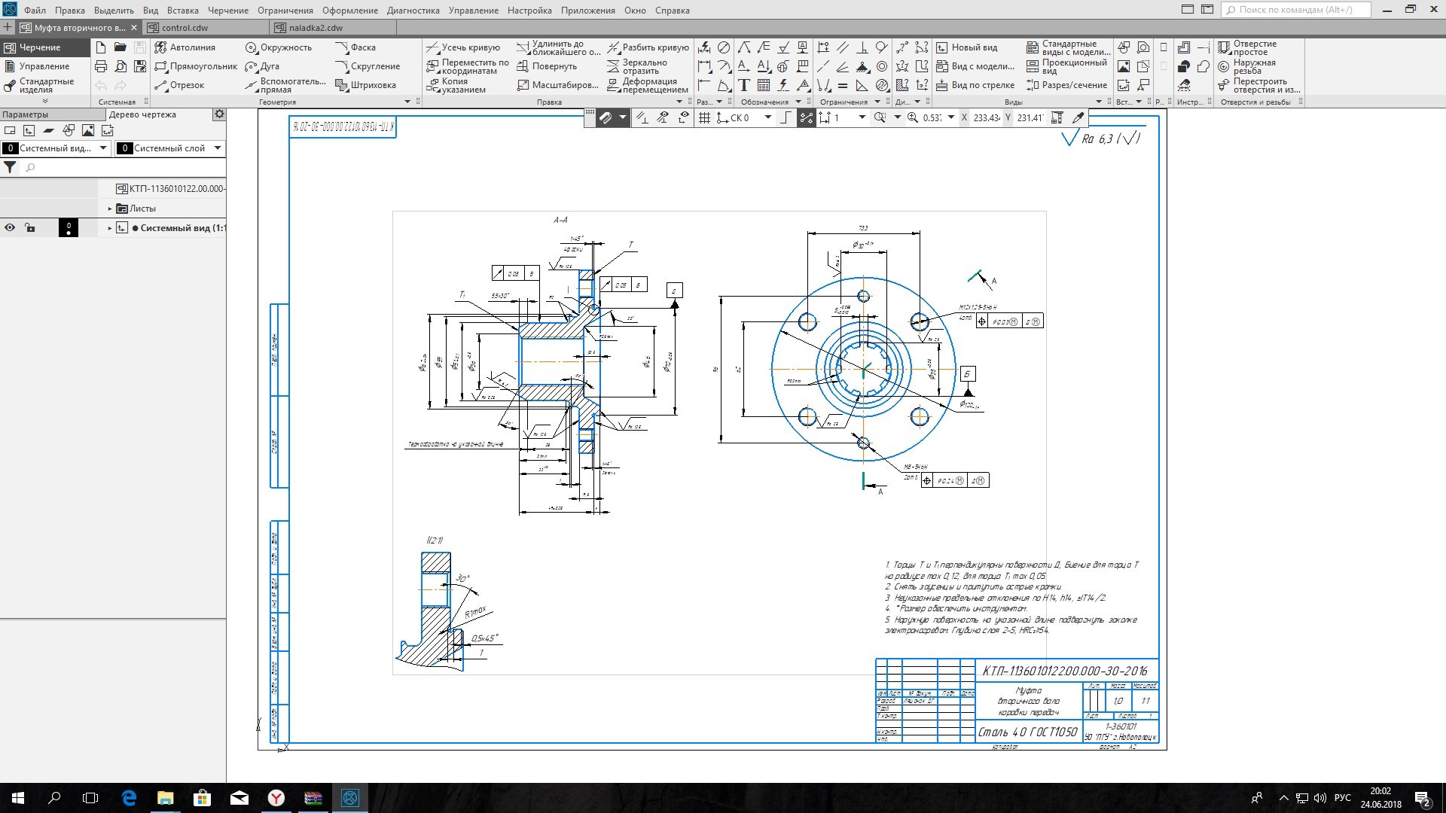1446x813 pixels.
Task: Click the black color box for Системный вид
Action: tap(69, 227)
